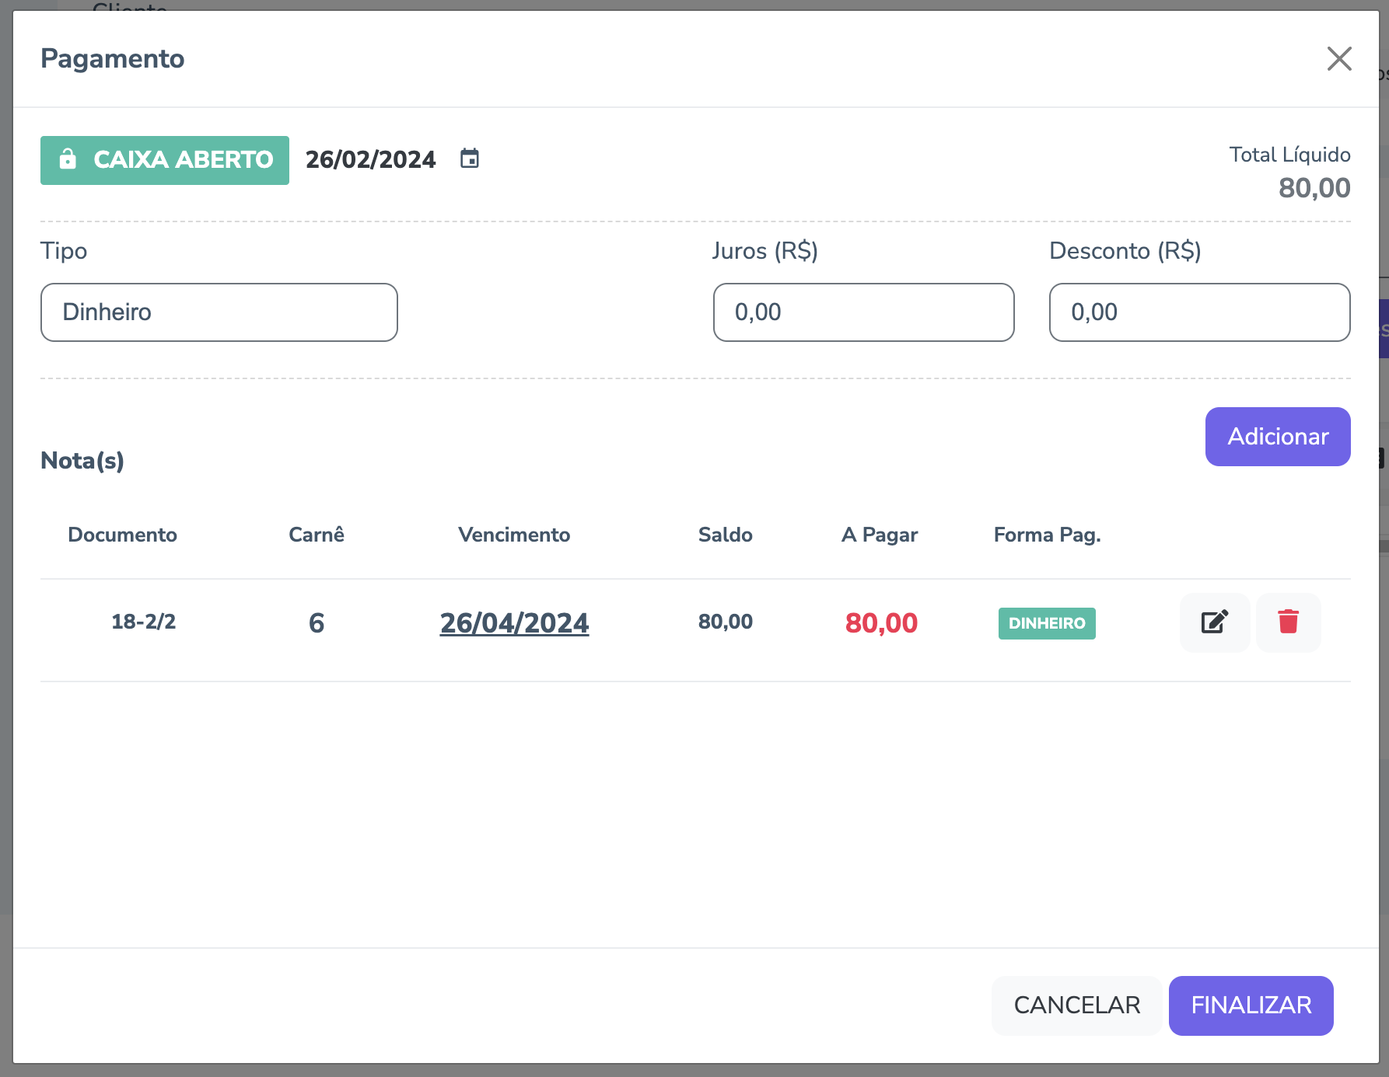1389x1077 pixels.
Task: Open the calendar icon beside the payment date
Action: coord(469,159)
